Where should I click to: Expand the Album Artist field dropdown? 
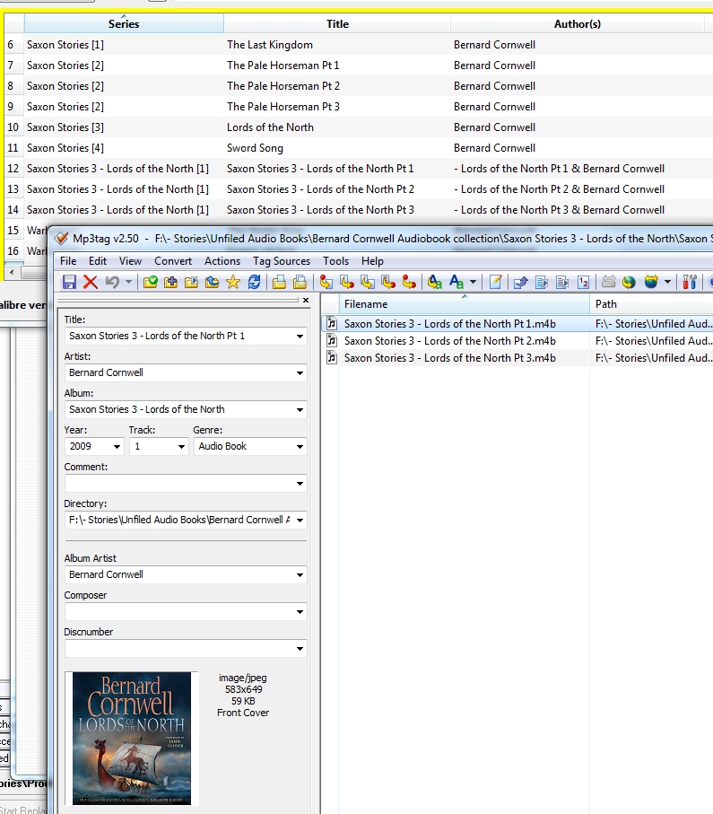point(300,575)
